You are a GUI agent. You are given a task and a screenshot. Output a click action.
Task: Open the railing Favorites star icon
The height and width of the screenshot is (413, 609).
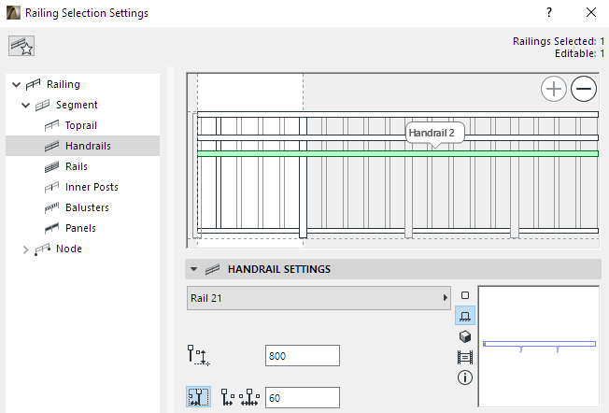click(21, 46)
